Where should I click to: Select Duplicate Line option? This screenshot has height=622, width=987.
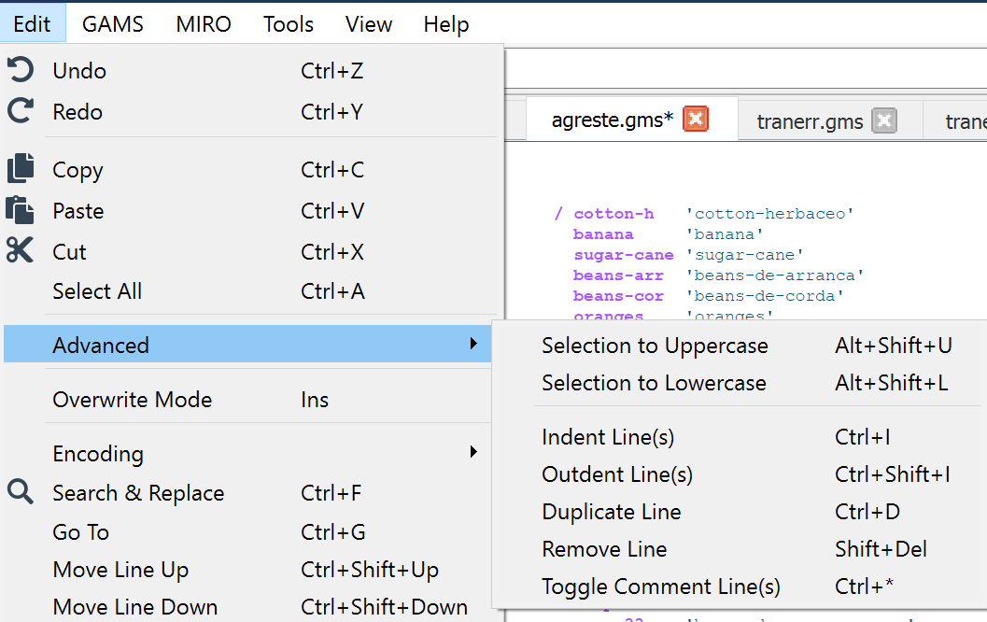[x=611, y=513]
